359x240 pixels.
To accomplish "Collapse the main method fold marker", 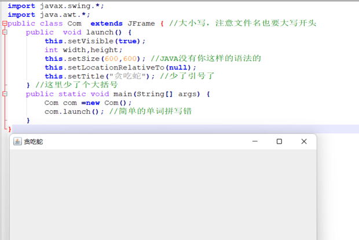I will tap(5, 94).
